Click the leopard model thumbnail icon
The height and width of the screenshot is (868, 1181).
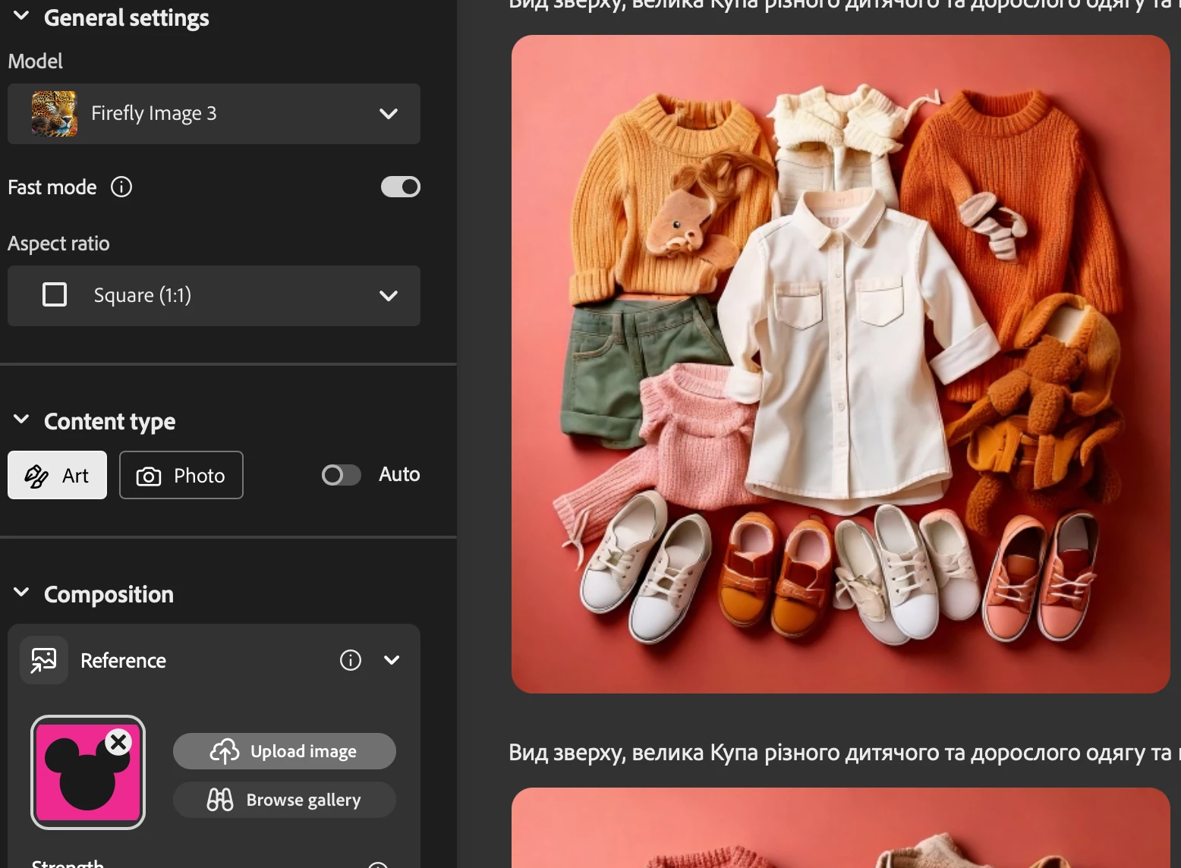click(55, 114)
